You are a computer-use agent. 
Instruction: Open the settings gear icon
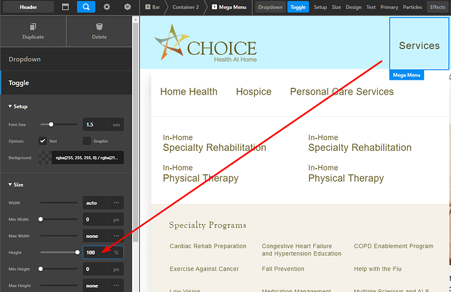[107, 7]
